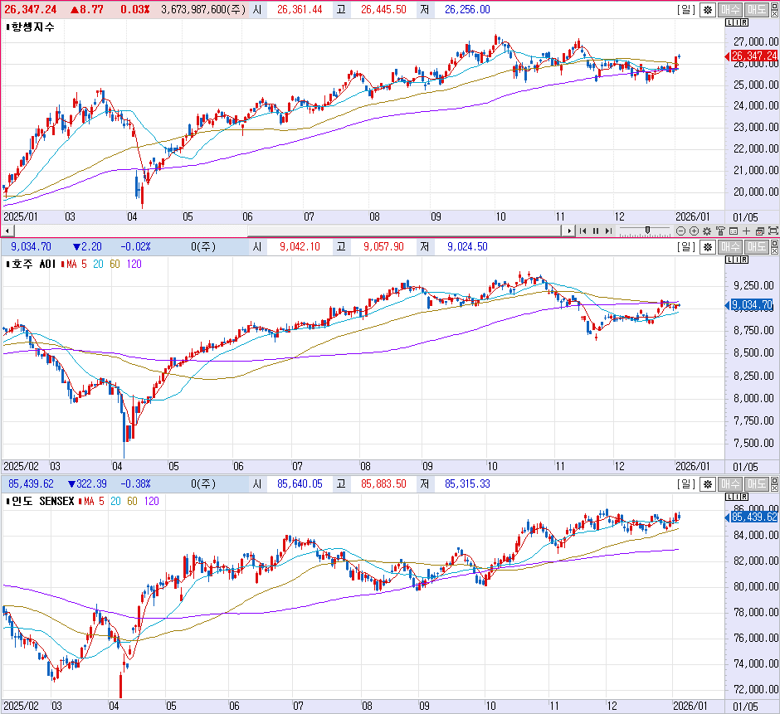Click MA 5 legend on 호주 AOI chart
The height and width of the screenshot is (714, 780).
pyautogui.click(x=76, y=264)
